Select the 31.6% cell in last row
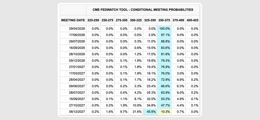 136,112
